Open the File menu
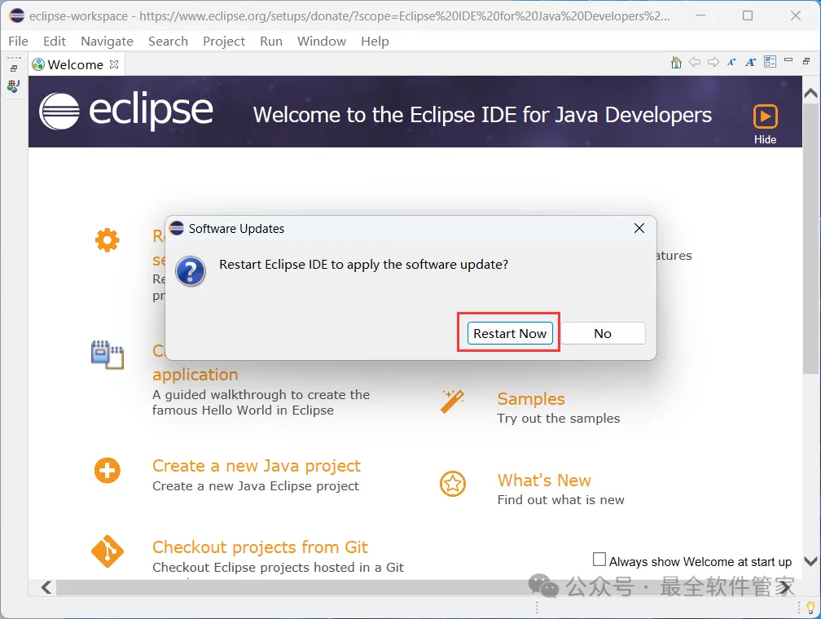This screenshot has height=619, width=821. pos(18,42)
